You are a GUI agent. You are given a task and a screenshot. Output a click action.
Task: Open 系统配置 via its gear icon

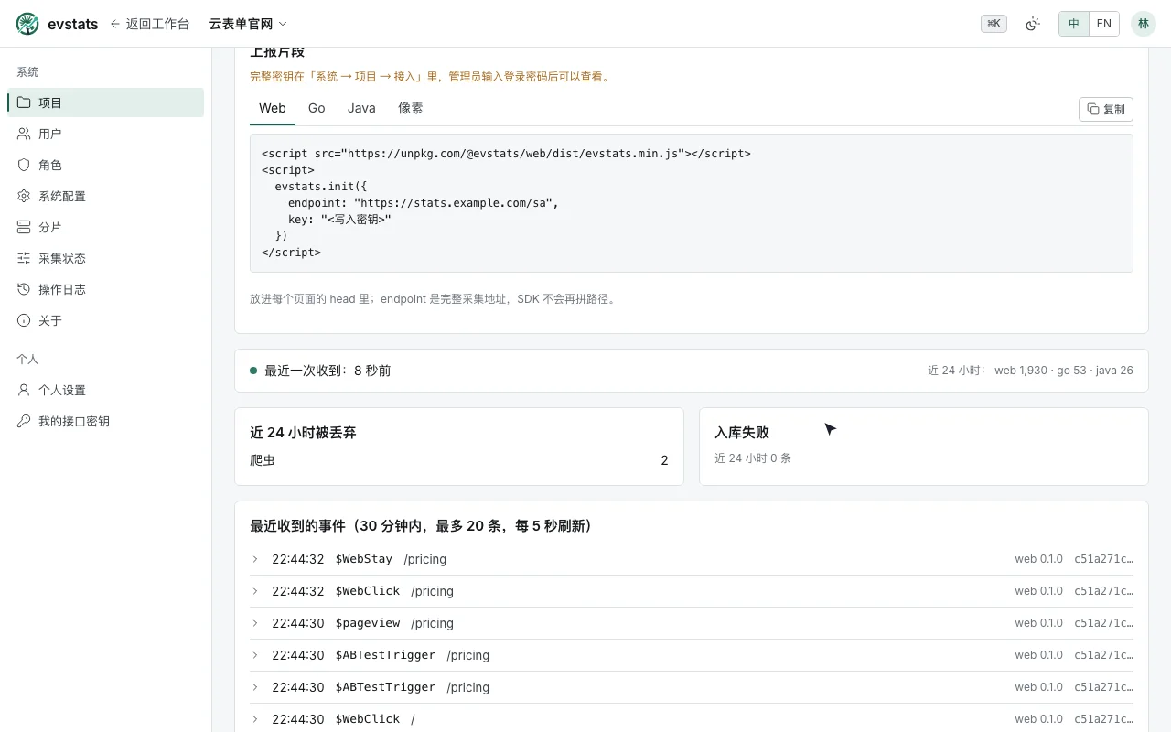24,196
